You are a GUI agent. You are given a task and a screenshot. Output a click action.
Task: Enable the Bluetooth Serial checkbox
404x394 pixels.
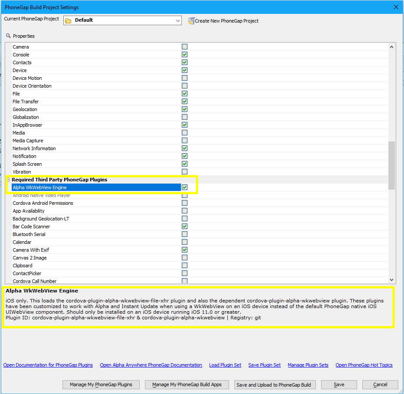(x=184, y=234)
